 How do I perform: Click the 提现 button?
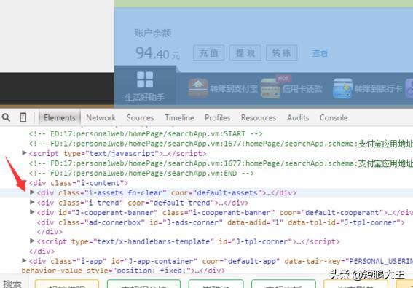pyautogui.click(x=245, y=53)
